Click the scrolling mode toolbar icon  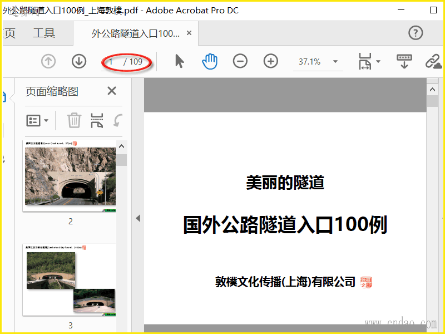click(x=404, y=61)
